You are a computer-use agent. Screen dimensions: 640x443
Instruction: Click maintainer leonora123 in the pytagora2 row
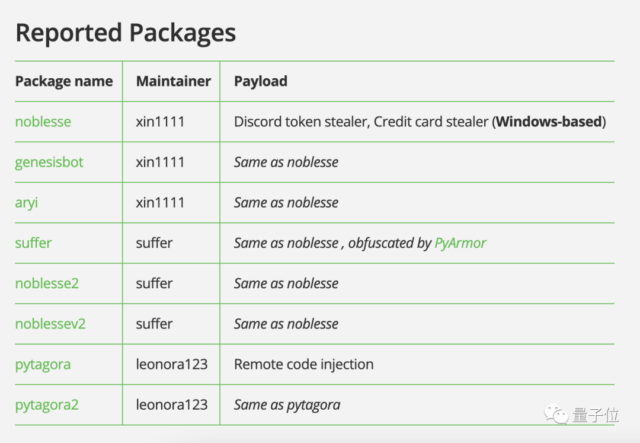172,405
